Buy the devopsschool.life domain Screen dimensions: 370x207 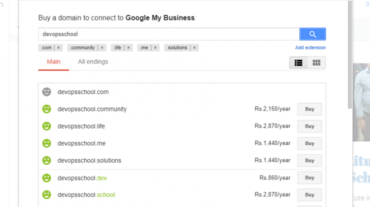pyautogui.click(x=309, y=126)
